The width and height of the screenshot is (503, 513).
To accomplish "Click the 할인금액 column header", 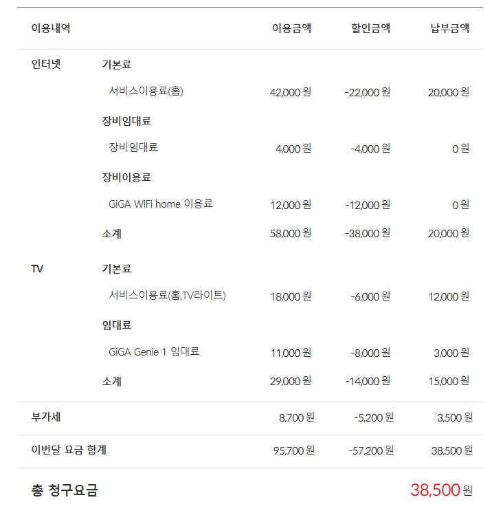I will pos(370,28).
